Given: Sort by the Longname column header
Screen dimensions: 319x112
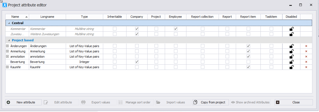Looking at the screenshot, I should click(x=47, y=17).
